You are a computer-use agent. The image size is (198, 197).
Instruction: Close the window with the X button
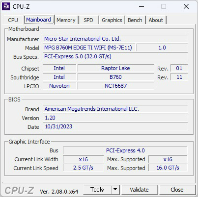coord(186,6)
